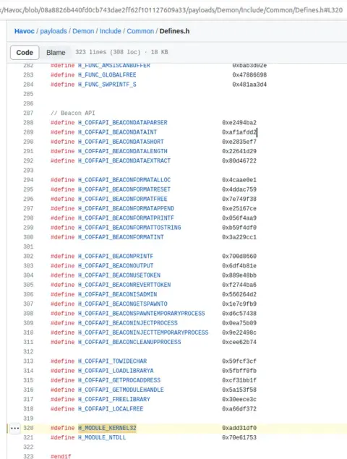Click H_COFFAPI_BEACONFORMATPRINTF symbol

tap(126, 218)
